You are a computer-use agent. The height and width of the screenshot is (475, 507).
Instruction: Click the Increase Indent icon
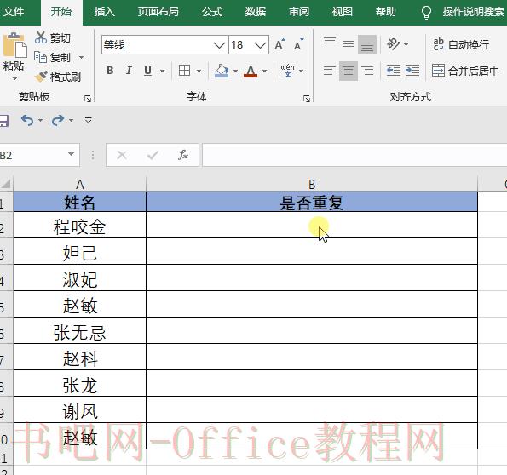pos(412,71)
